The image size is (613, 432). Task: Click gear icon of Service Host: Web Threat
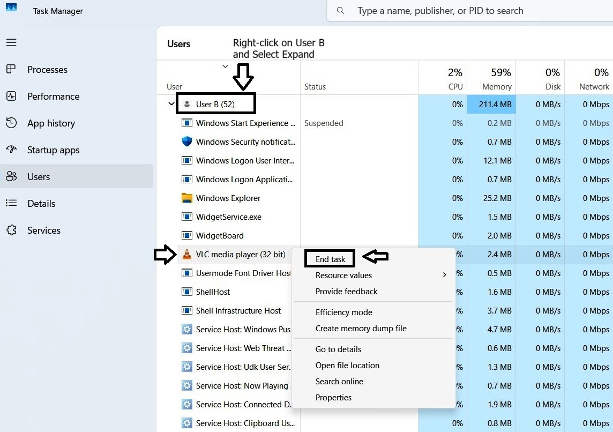click(187, 348)
